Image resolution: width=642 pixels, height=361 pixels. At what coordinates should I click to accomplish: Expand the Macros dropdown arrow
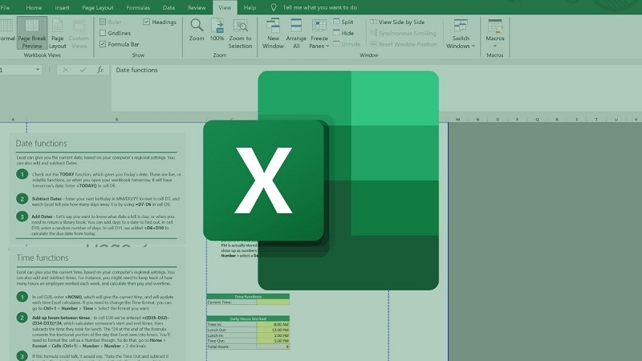[495, 46]
